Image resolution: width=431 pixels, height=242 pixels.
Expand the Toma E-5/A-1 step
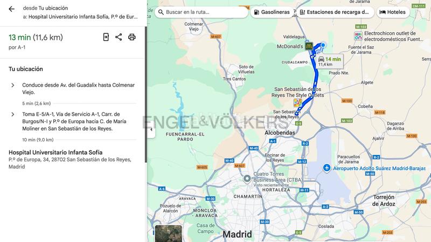coord(12,115)
